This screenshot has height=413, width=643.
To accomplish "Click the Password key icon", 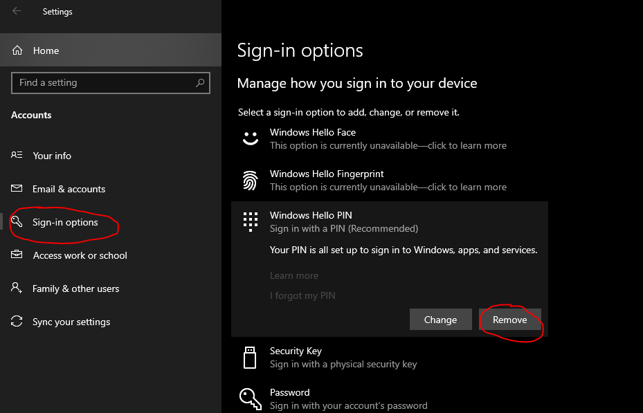I will [x=251, y=398].
